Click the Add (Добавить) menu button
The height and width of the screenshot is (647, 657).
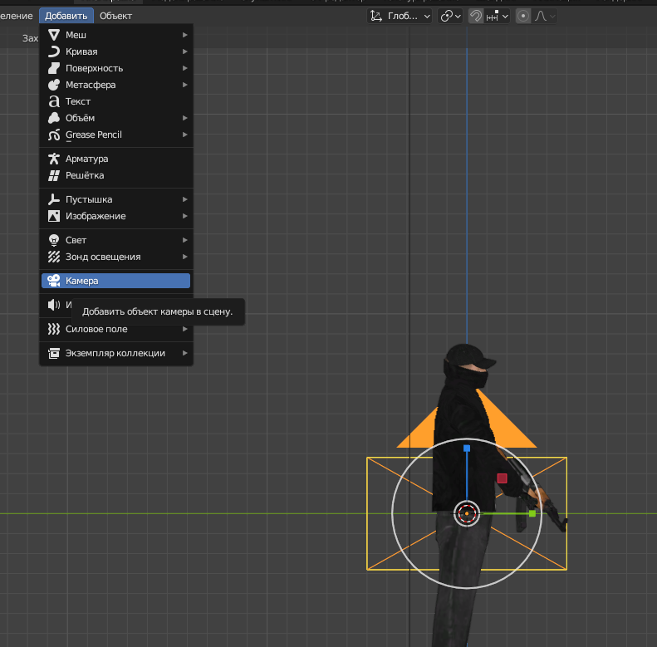(x=66, y=16)
